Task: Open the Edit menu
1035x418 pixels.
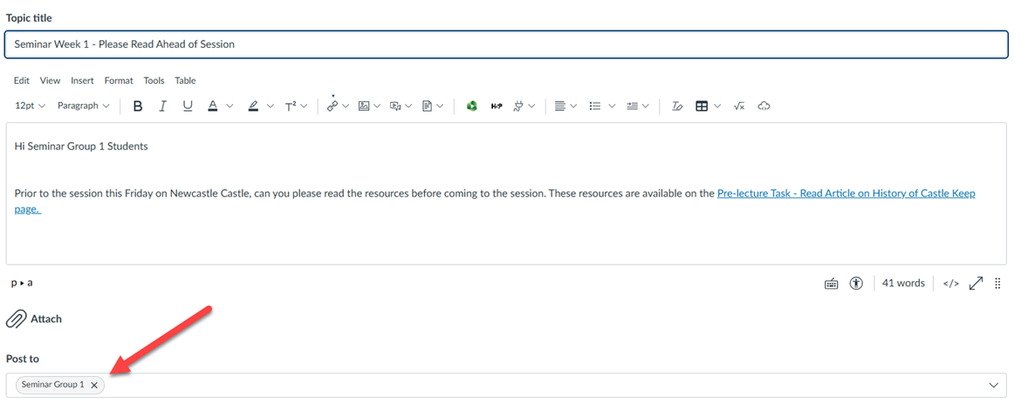Action: tap(22, 80)
